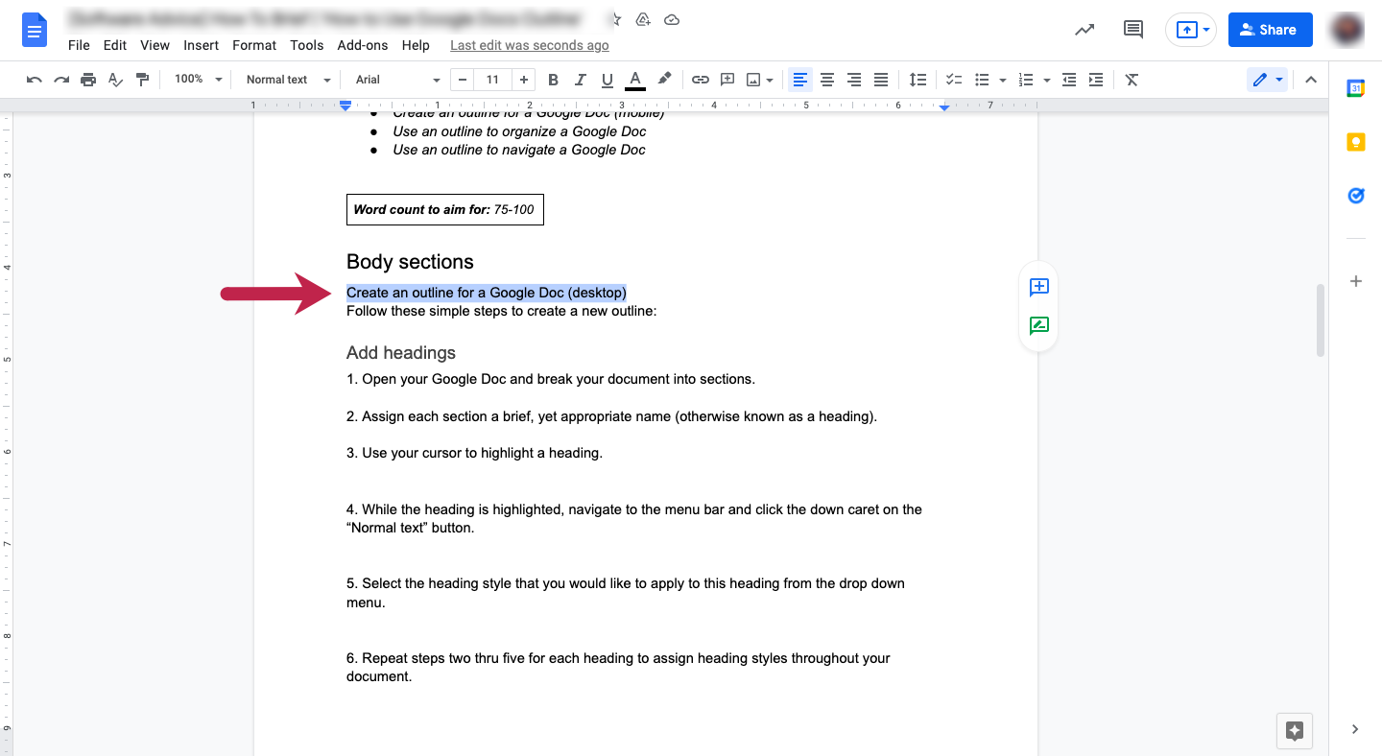Insert a link
Viewport: 1382px width, 756px height.
click(701, 80)
